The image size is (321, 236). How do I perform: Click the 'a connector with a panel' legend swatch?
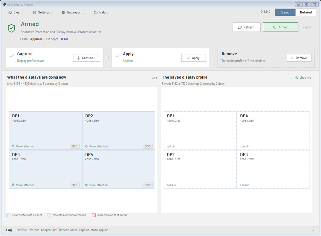tap(8, 215)
